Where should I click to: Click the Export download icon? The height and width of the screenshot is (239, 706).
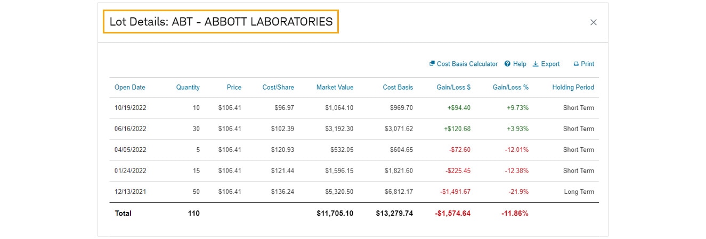[x=535, y=64]
